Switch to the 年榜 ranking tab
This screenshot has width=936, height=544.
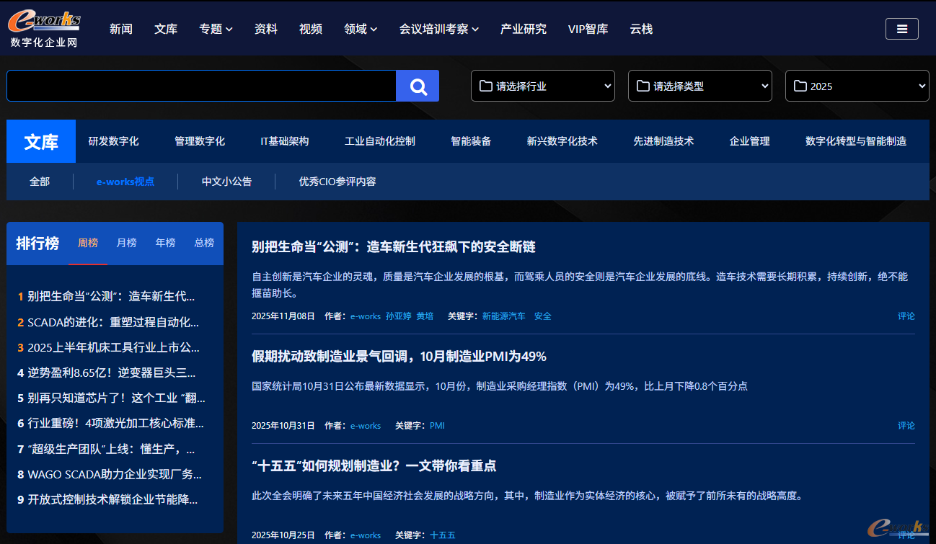coord(165,243)
